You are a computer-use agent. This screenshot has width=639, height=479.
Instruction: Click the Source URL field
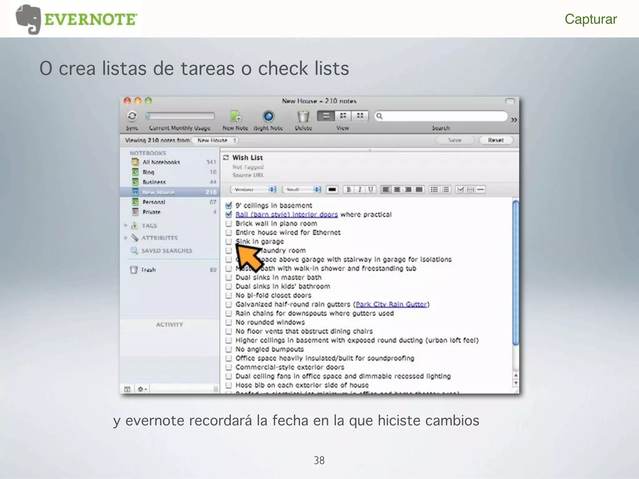(248, 175)
